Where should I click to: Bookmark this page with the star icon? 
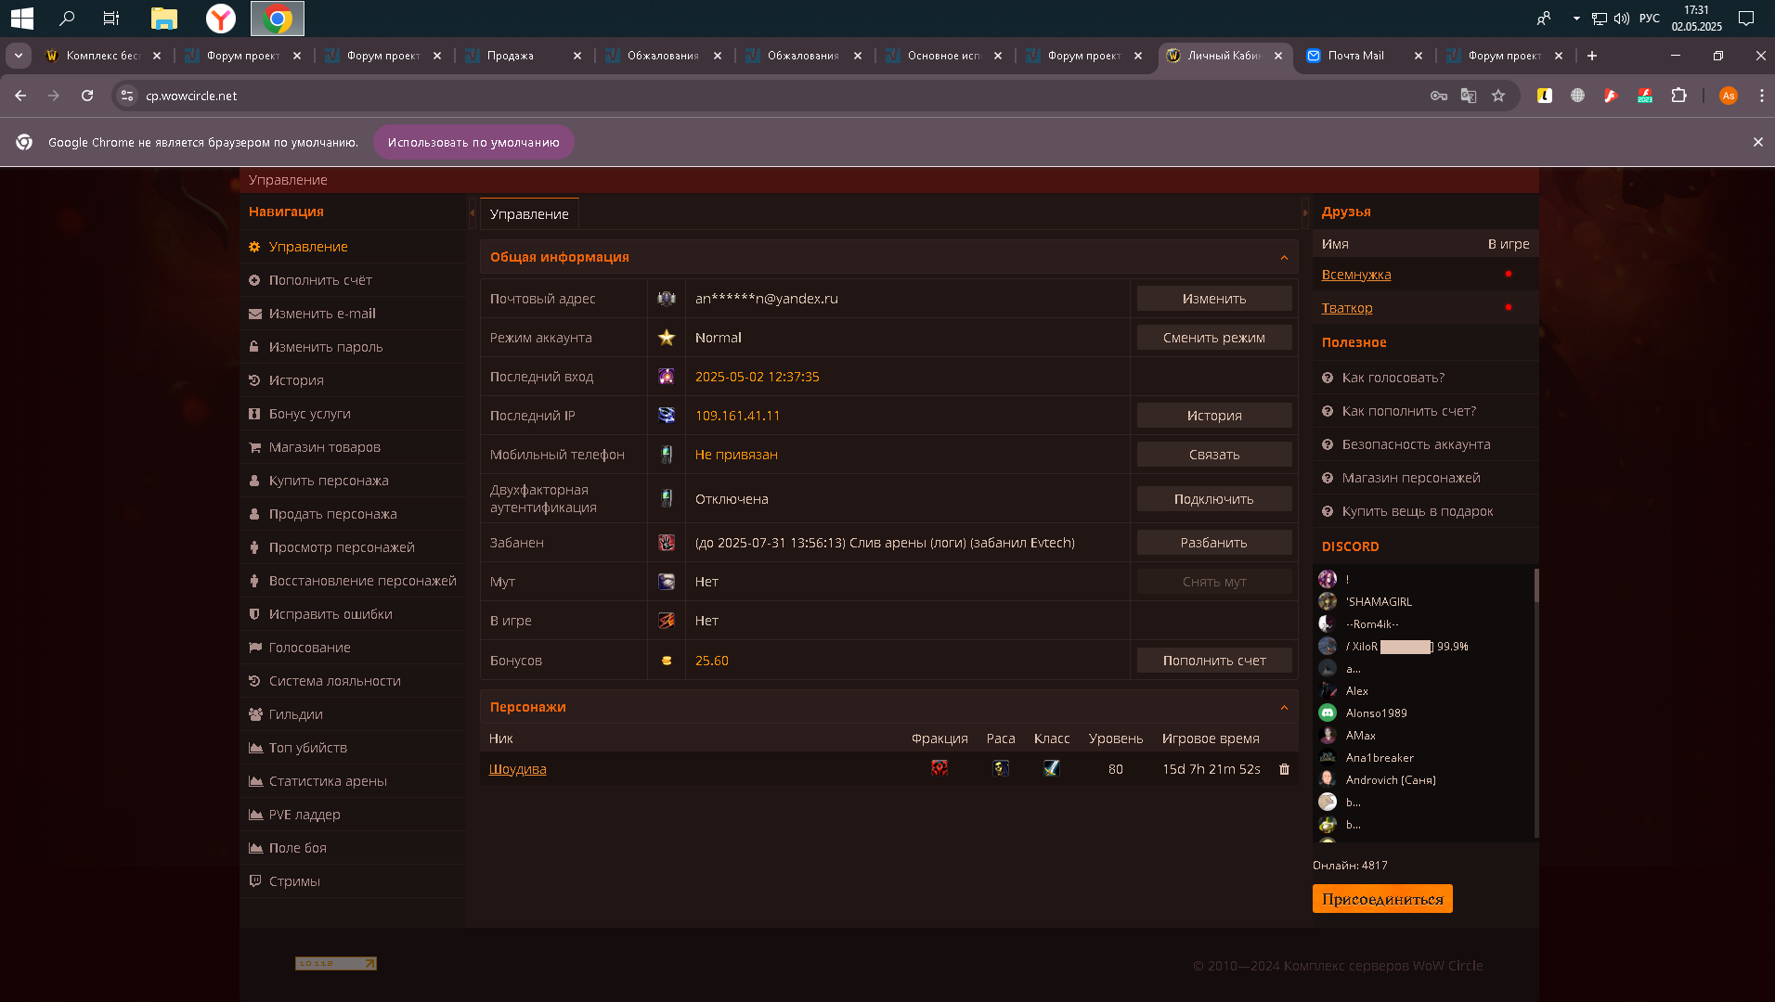tap(1498, 96)
